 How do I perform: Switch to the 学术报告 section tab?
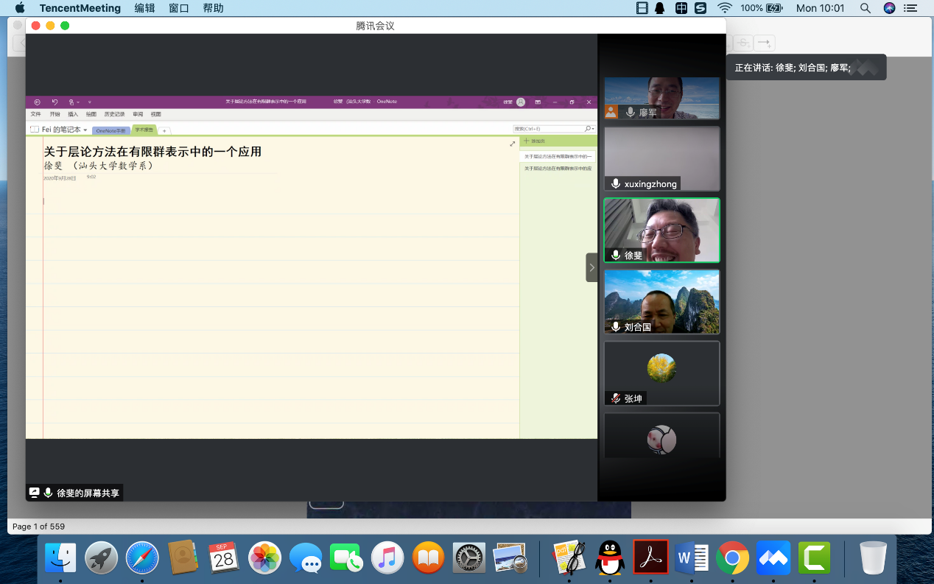(143, 130)
